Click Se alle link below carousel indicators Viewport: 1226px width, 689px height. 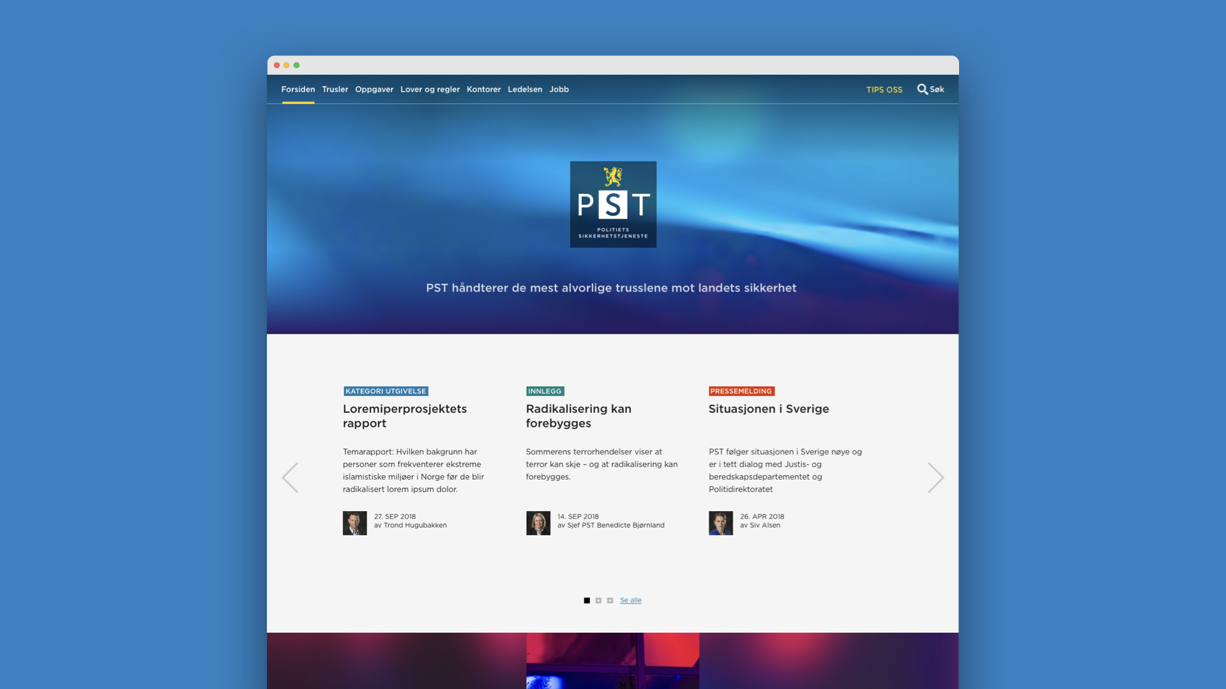(630, 600)
